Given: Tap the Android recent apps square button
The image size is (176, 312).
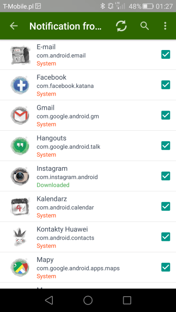Looking at the screenshot, I should tap(127, 300).
